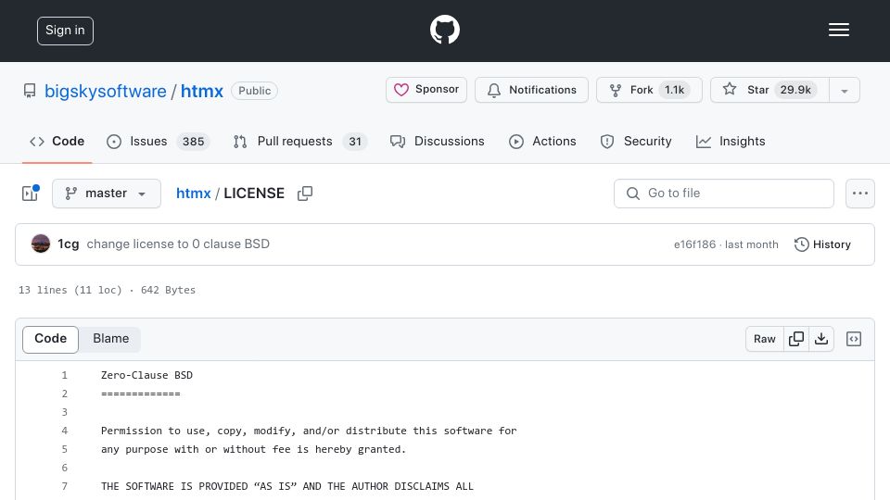Click line number 7
The width and height of the screenshot is (890, 500).
(64, 486)
